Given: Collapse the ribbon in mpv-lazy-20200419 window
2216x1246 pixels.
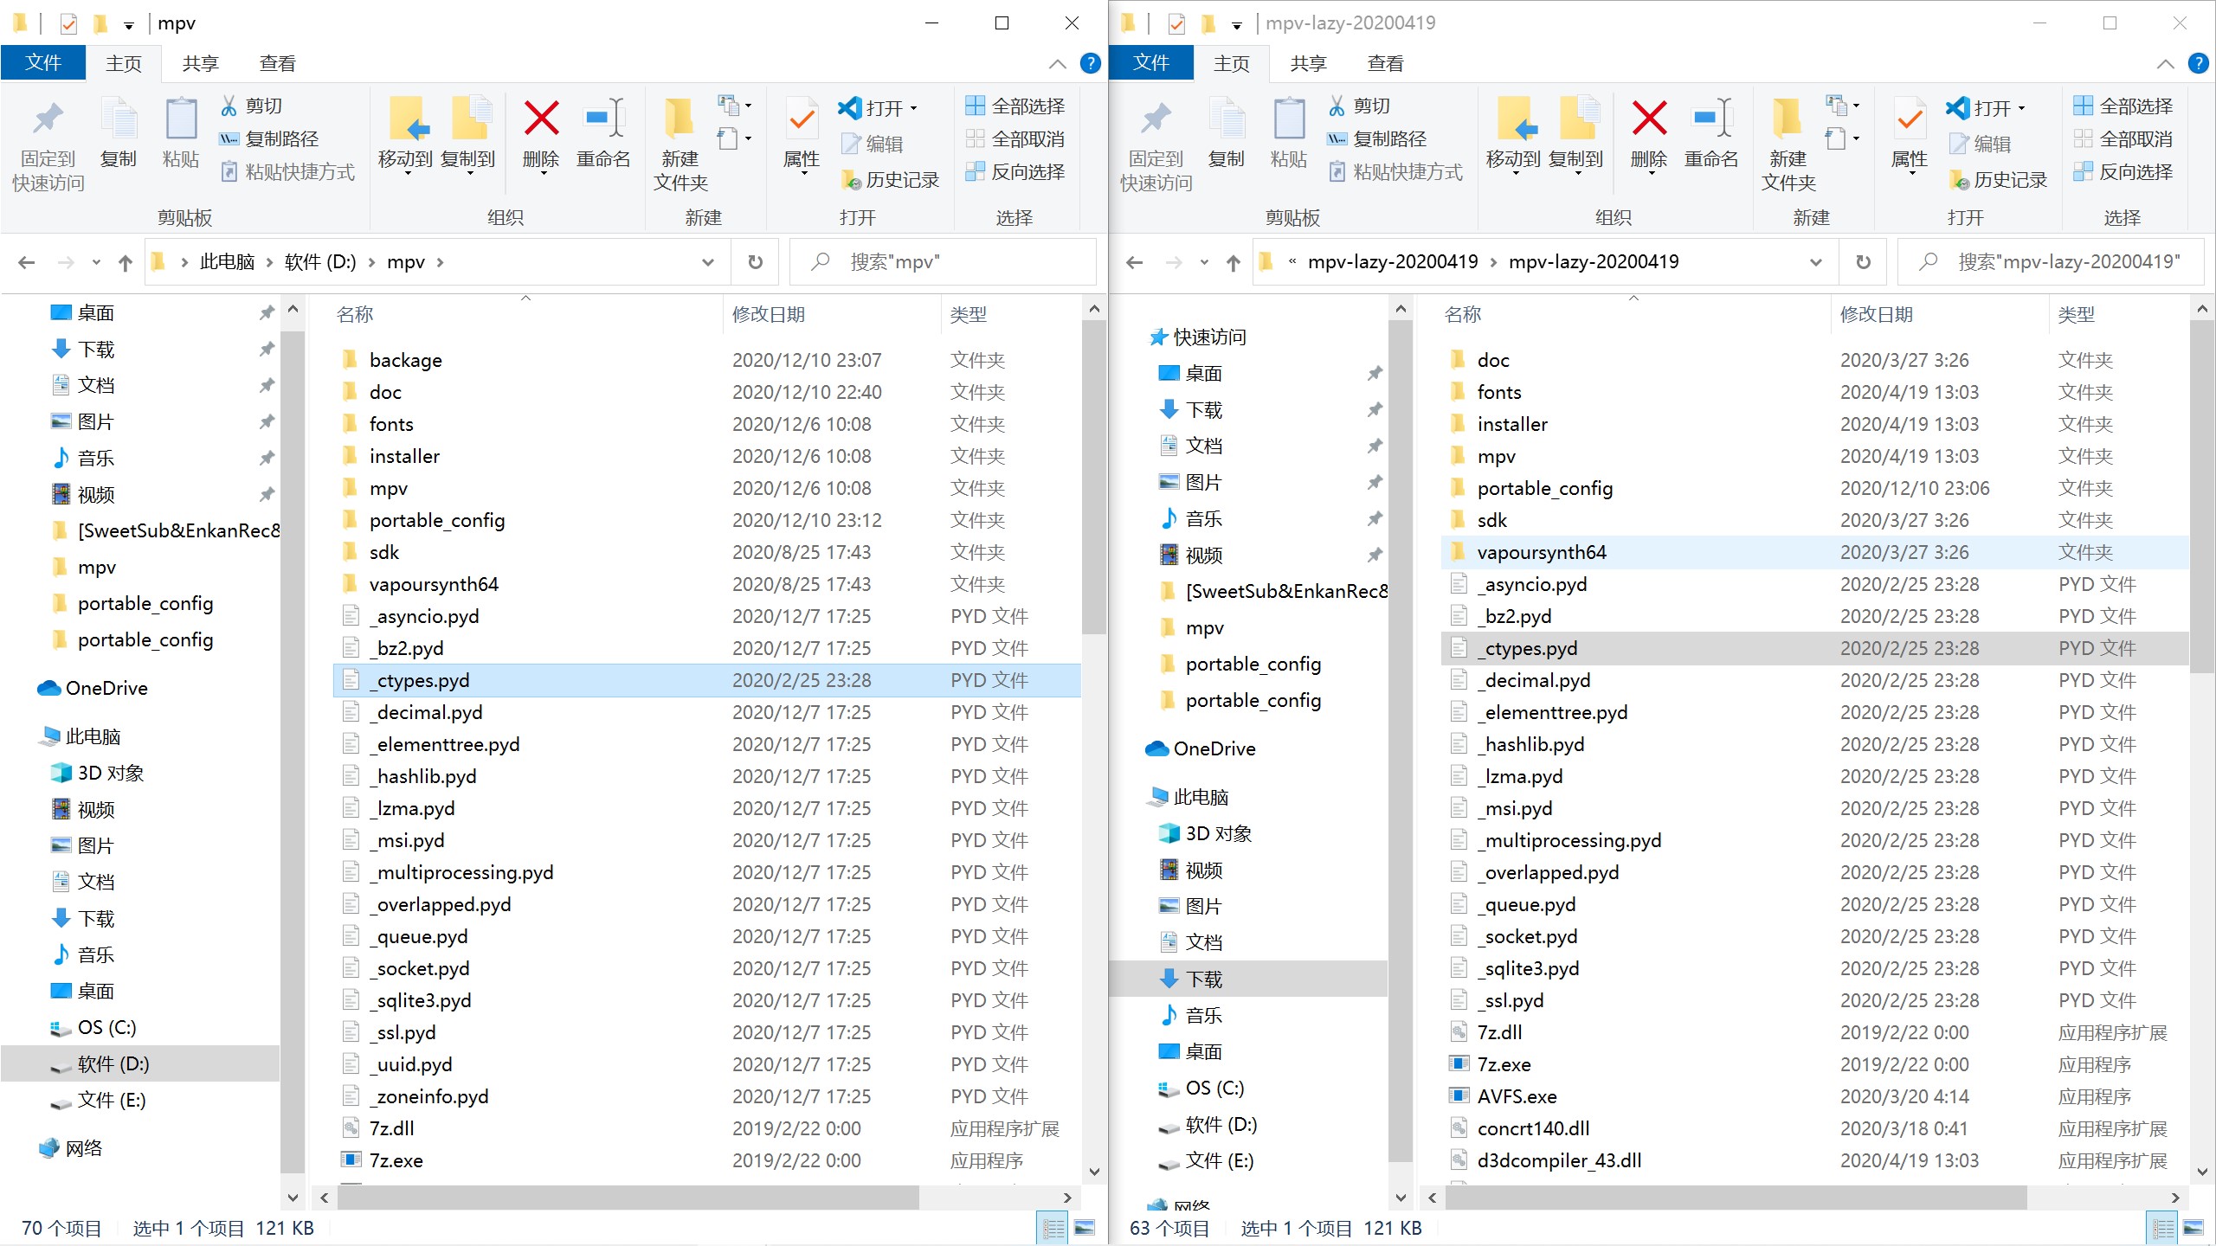Looking at the screenshot, I should pos(2165,64).
